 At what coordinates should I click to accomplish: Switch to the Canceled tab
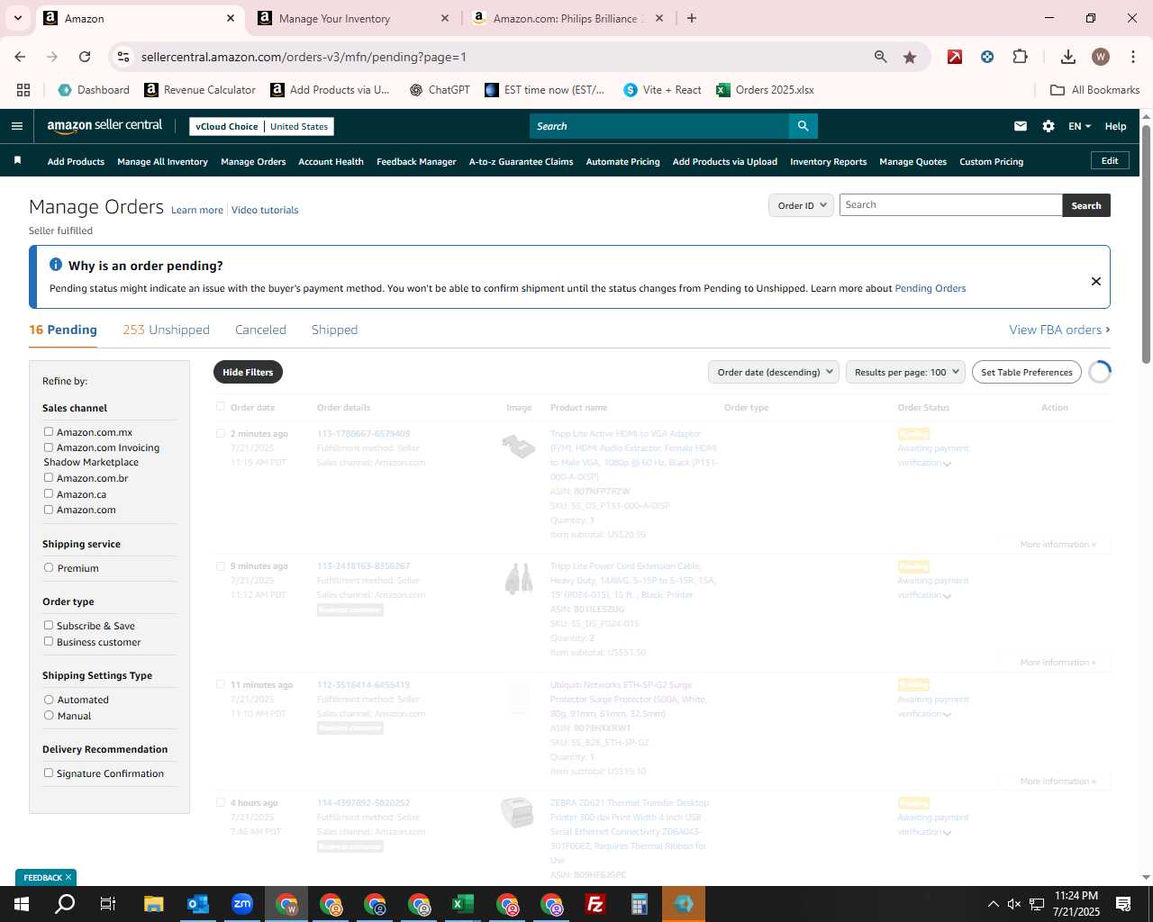tap(260, 330)
